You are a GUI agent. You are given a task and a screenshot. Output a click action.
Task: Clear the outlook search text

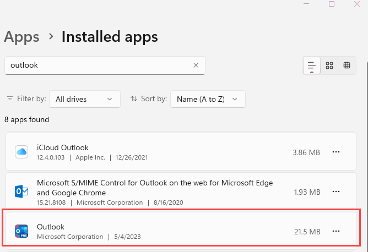[196, 65]
